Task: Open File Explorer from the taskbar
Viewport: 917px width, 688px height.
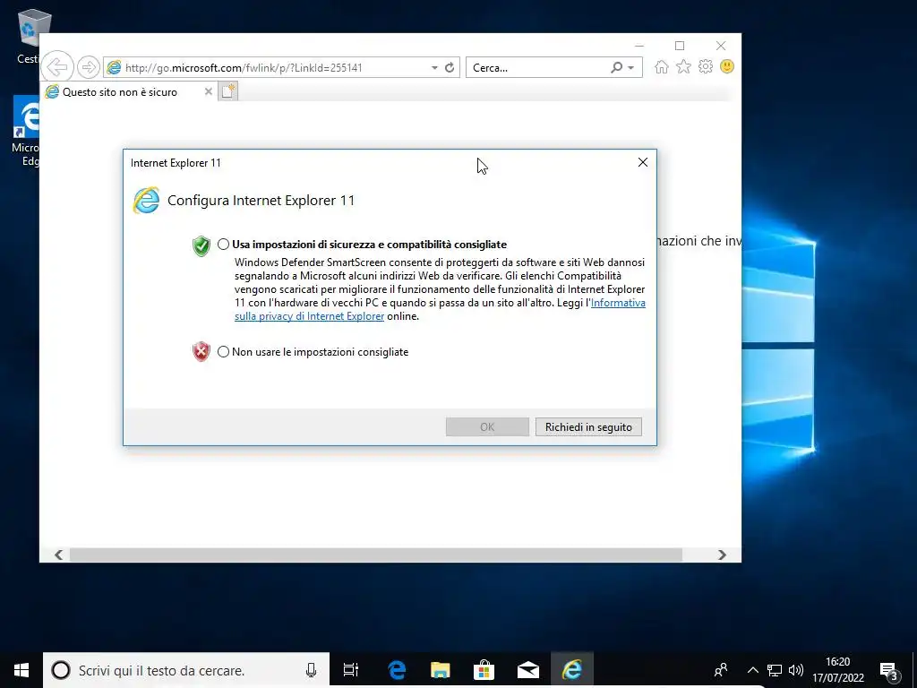Action: point(441,670)
